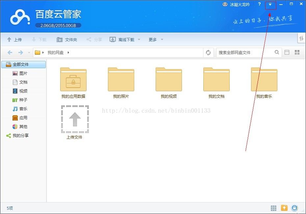Open the user account 冰凝火龙吟
306x214 pixels.
[236, 4]
